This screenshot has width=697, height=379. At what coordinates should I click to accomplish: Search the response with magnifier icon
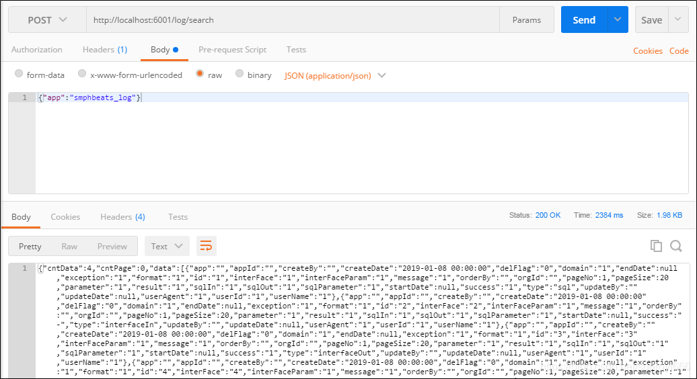pos(676,246)
